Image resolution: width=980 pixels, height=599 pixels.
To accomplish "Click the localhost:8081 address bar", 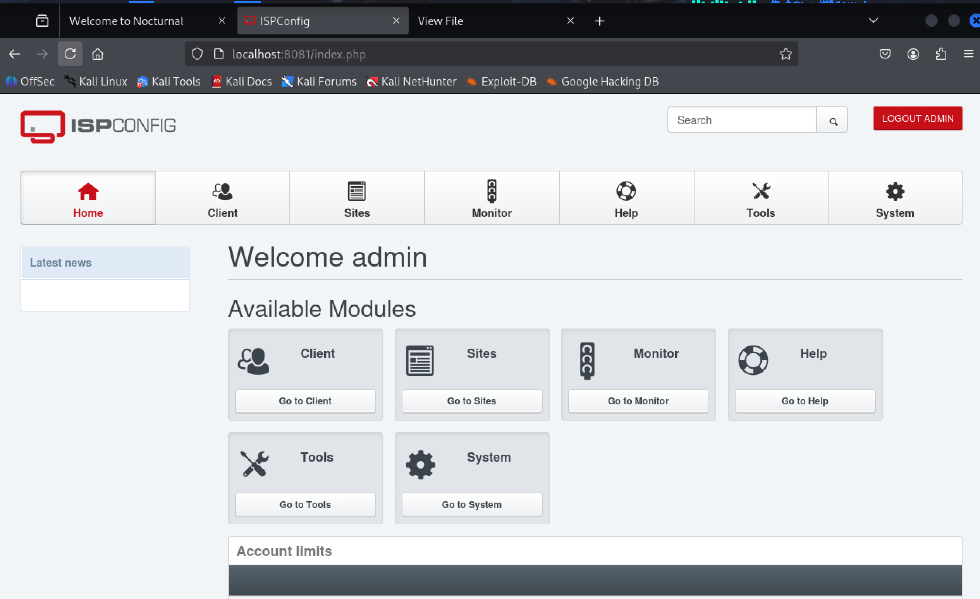I will (491, 54).
